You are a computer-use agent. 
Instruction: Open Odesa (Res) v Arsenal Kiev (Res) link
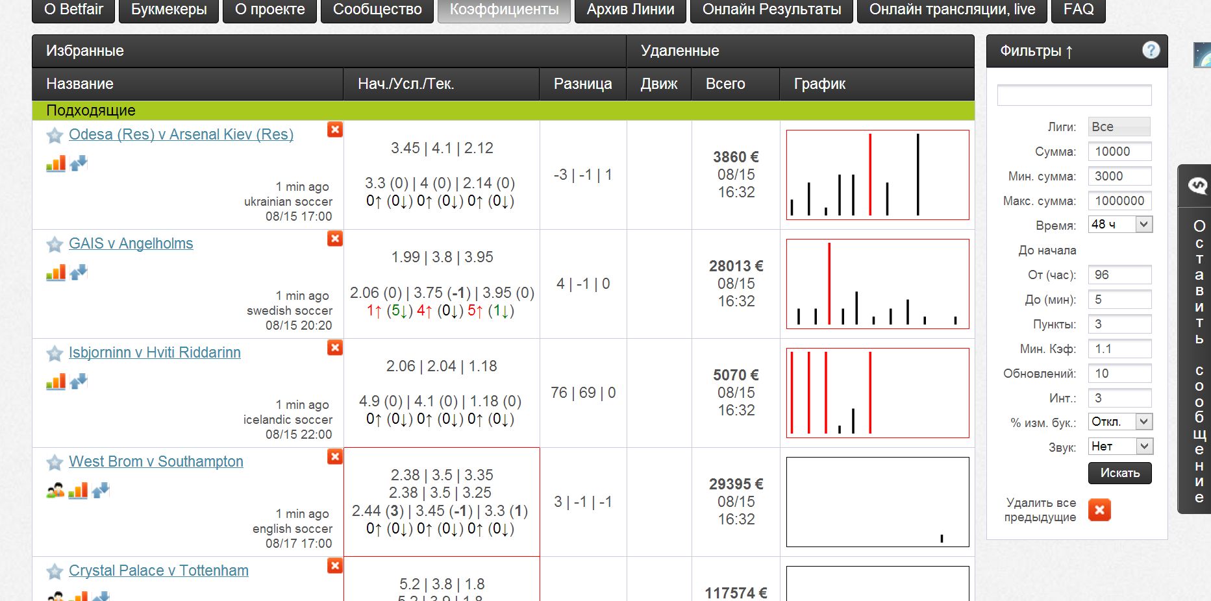click(x=181, y=134)
